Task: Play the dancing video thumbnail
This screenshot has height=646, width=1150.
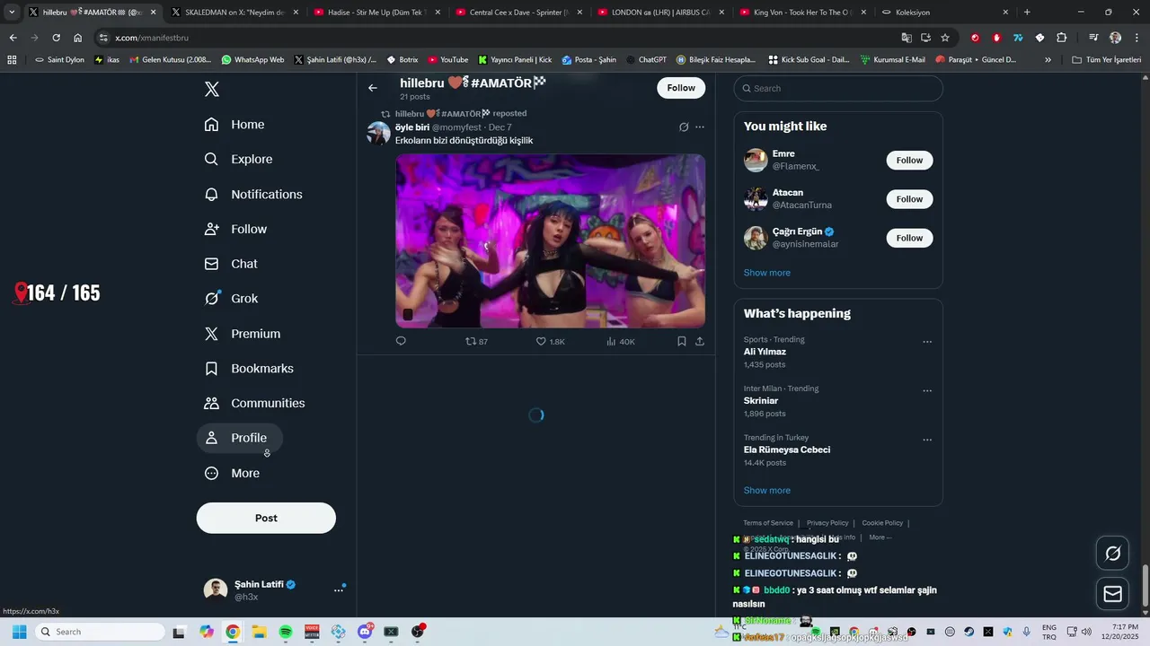Action: (x=550, y=240)
